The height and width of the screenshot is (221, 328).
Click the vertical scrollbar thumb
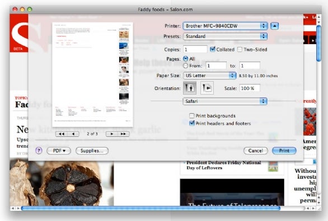pyautogui.click(x=319, y=43)
